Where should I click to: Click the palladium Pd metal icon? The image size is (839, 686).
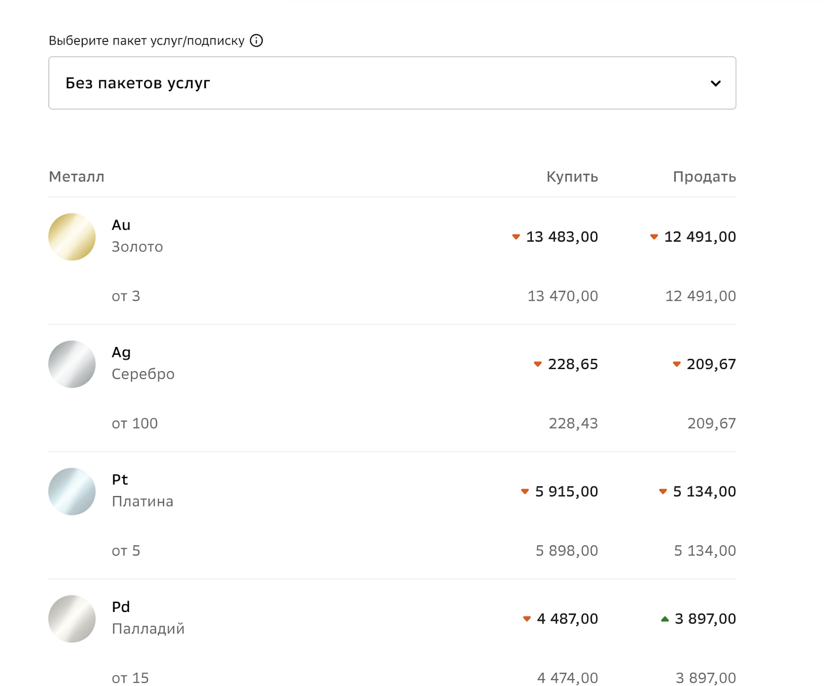72,619
